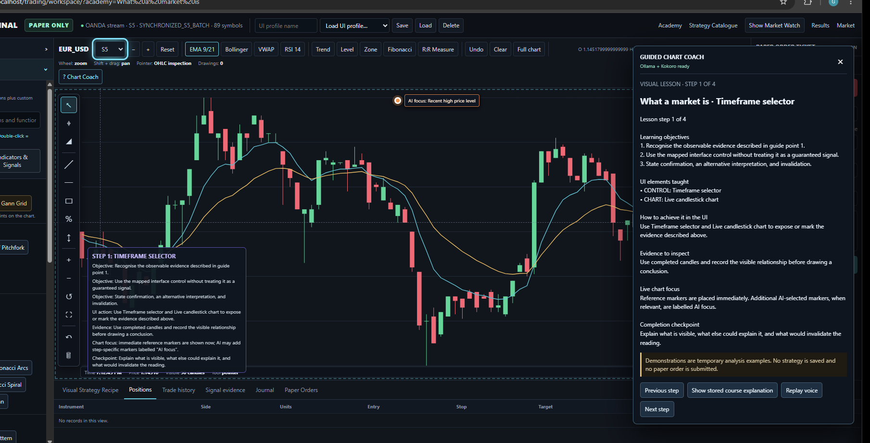This screenshot has width=870, height=443.
Task: Open the Chart Coach help button
Action: tap(80, 77)
